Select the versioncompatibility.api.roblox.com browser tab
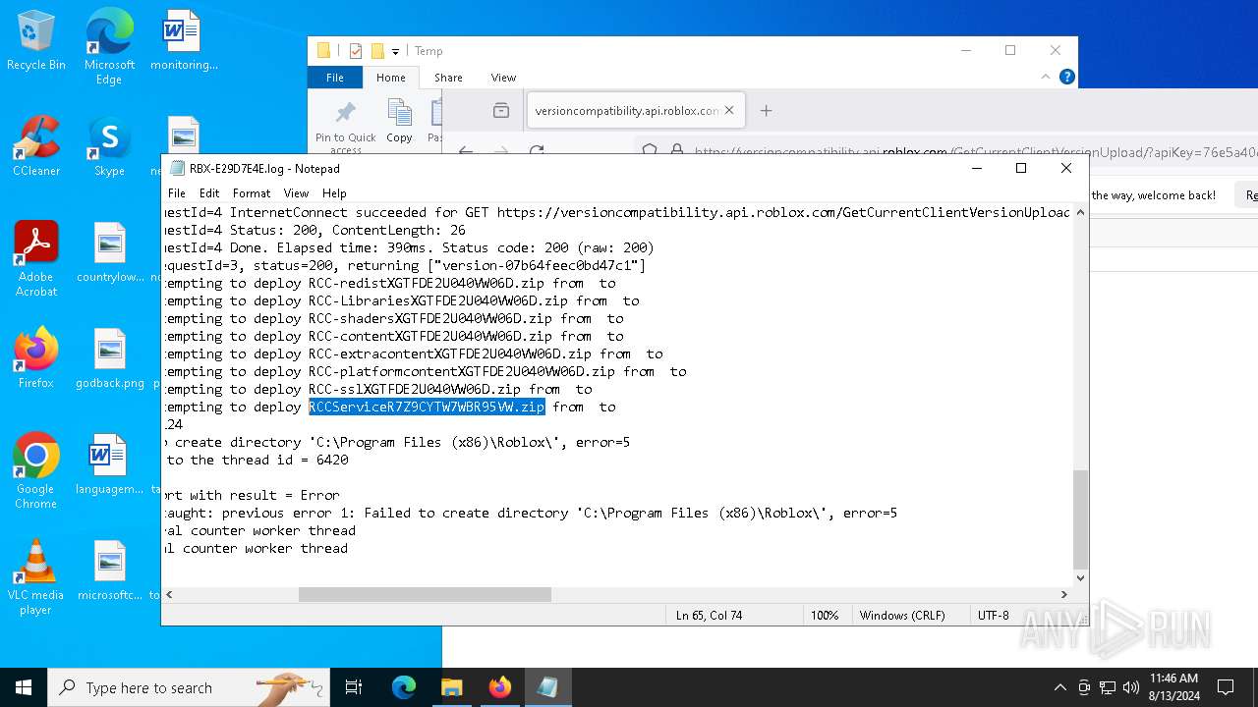Image resolution: width=1258 pixels, height=707 pixels. (x=635, y=110)
